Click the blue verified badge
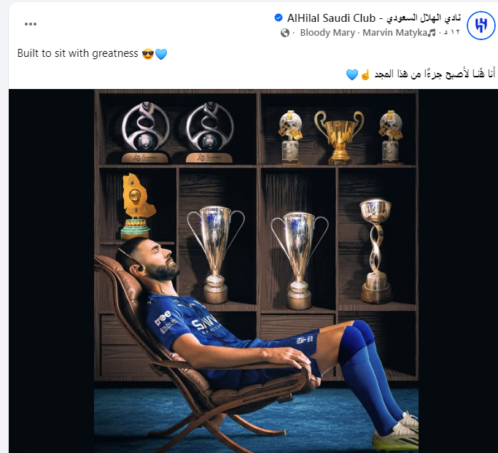Screen dimensions: 498x453 (x=279, y=18)
